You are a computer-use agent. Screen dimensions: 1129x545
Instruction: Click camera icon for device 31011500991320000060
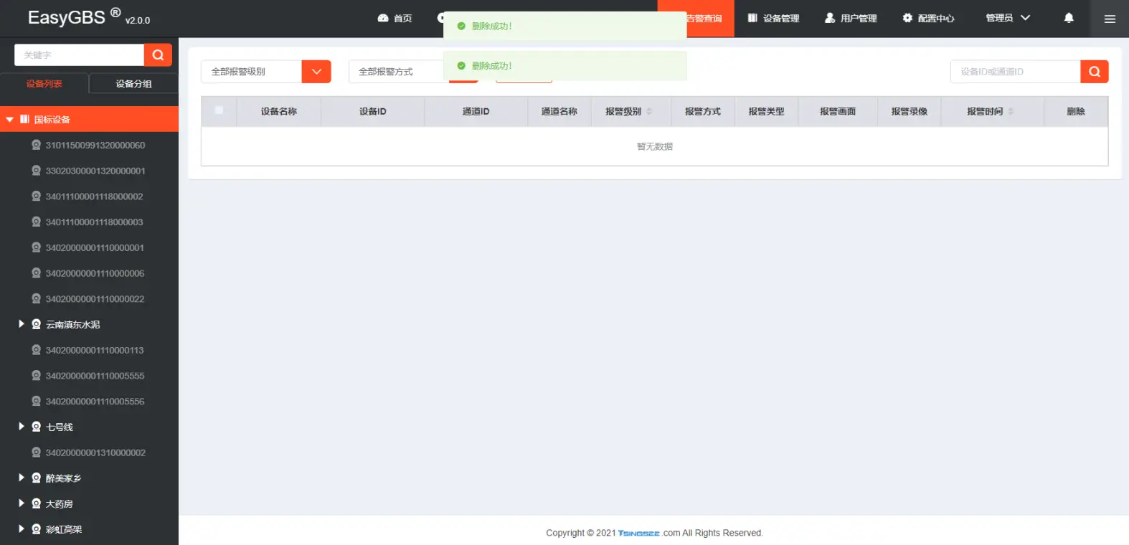pyautogui.click(x=36, y=145)
